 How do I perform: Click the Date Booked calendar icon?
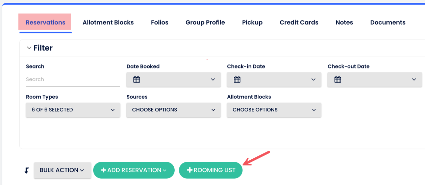136,80
